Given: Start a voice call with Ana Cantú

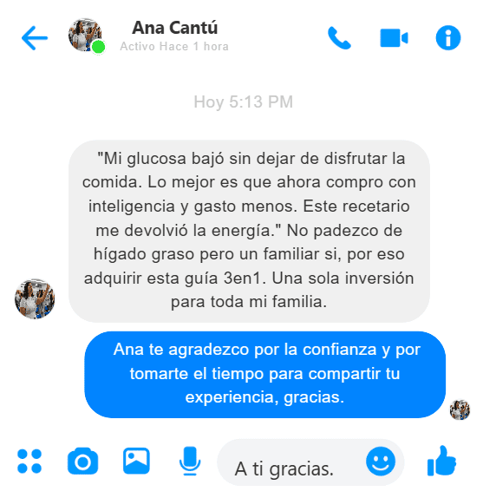Looking at the screenshot, I should click(x=339, y=38).
